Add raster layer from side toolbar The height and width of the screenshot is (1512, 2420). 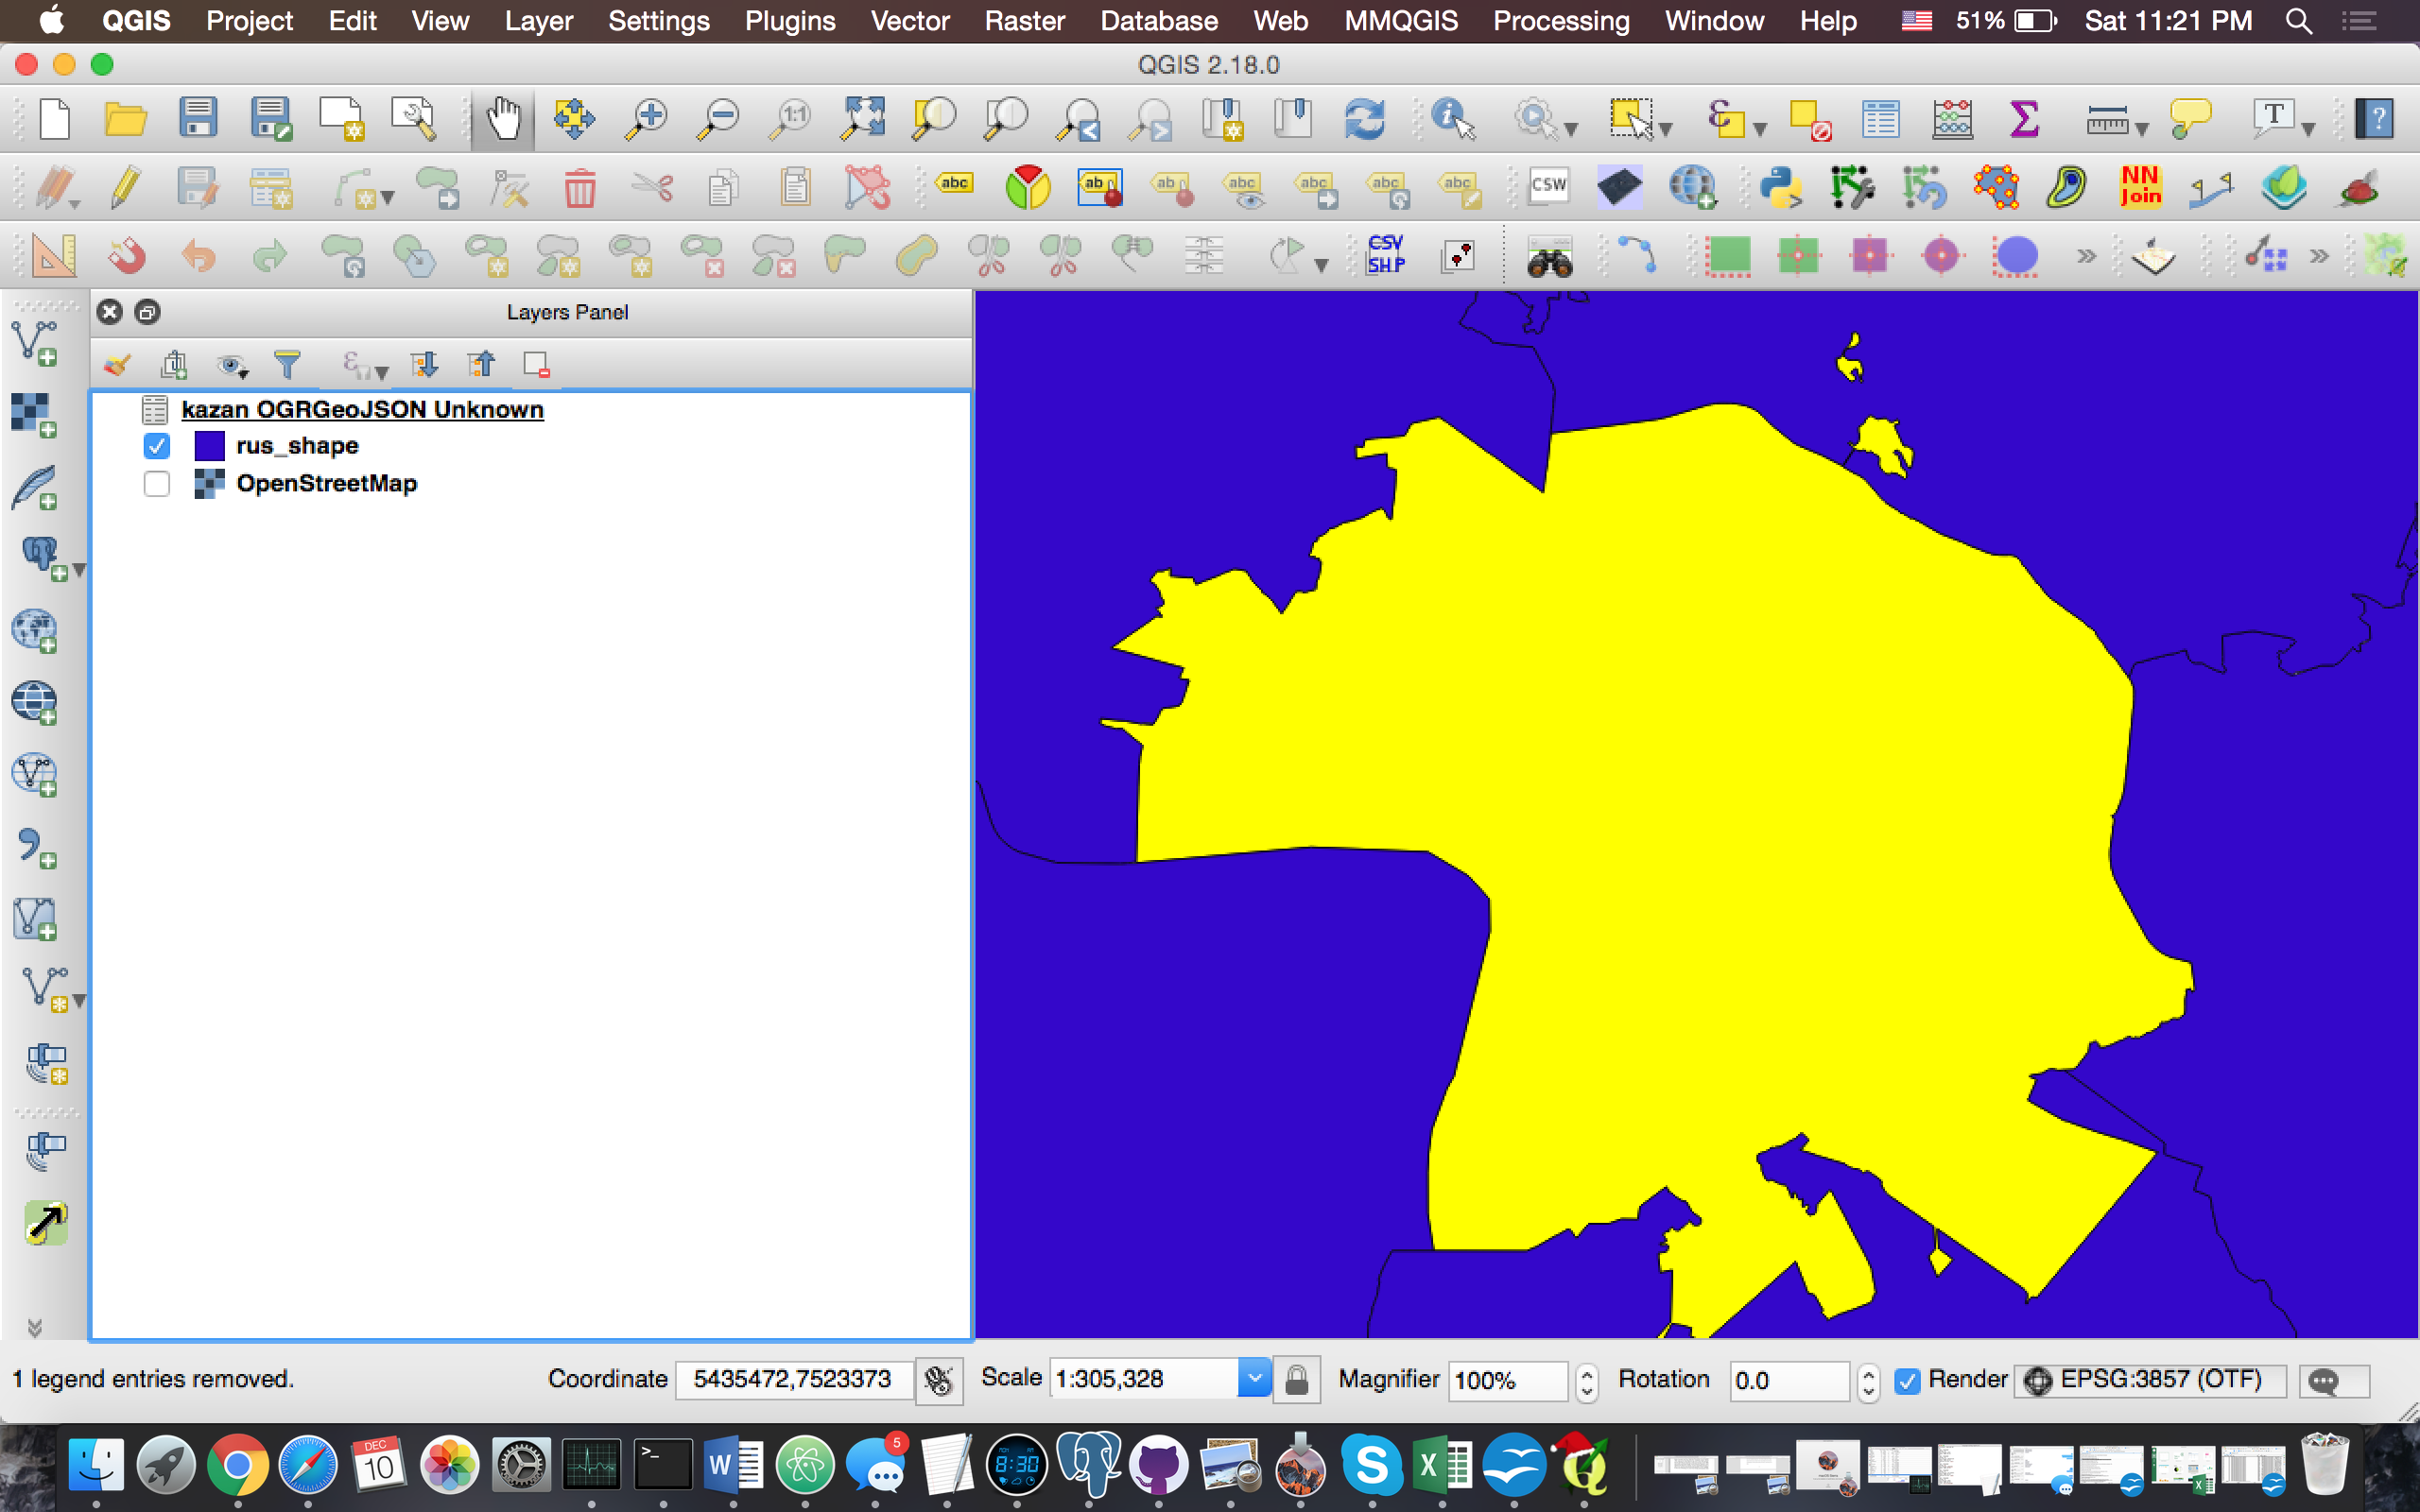33,414
